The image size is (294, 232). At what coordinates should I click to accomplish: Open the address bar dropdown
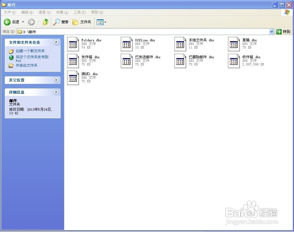pyautogui.click(x=272, y=31)
